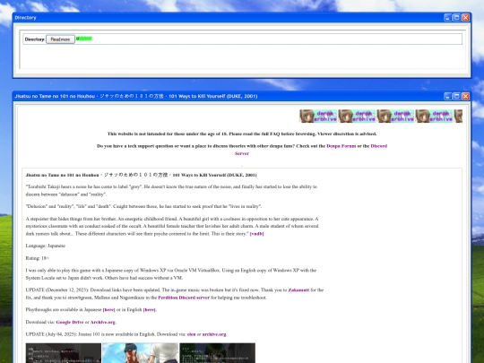Image resolution: width=484 pixels, height=363 pixels.
Task: Download the English version via eien
Action: point(191,334)
